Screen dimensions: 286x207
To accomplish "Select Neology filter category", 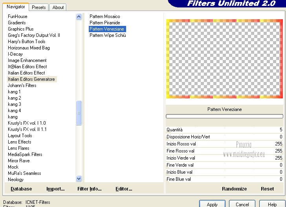I will point(15,180).
